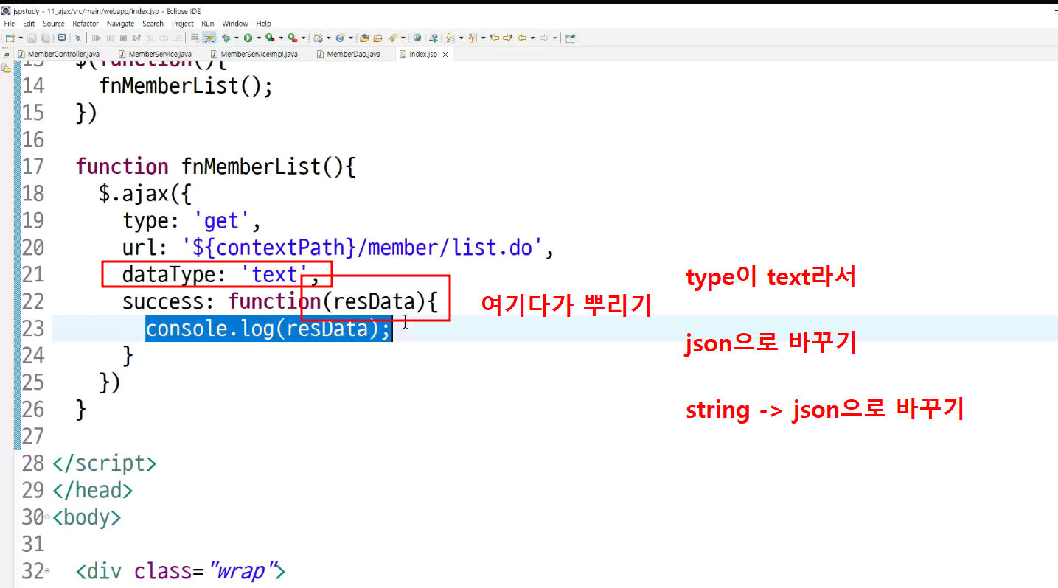
Task: Expand the Back history dropdown arrow
Action: coord(532,38)
